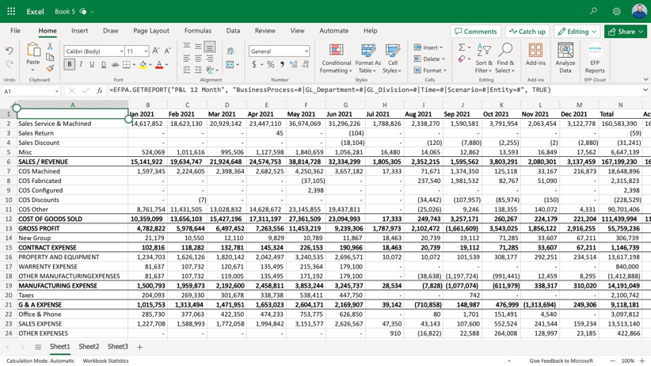Click the Comments button
The image size is (651, 366).
[x=475, y=32]
